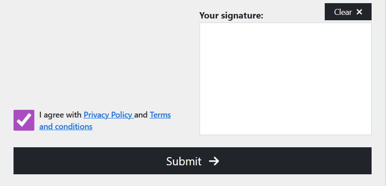Click the white checkmark icon
This screenshot has width=386, height=186.
point(24,120)
